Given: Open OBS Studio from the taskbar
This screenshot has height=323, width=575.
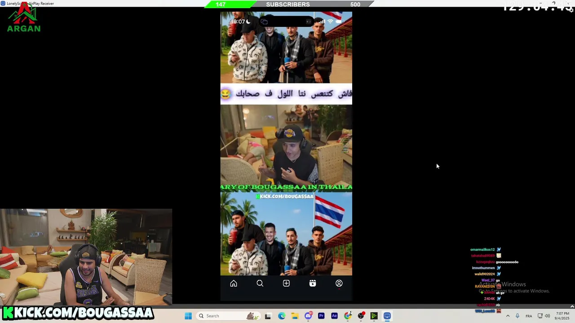Looking at the screenshot, I should (361, 316).
